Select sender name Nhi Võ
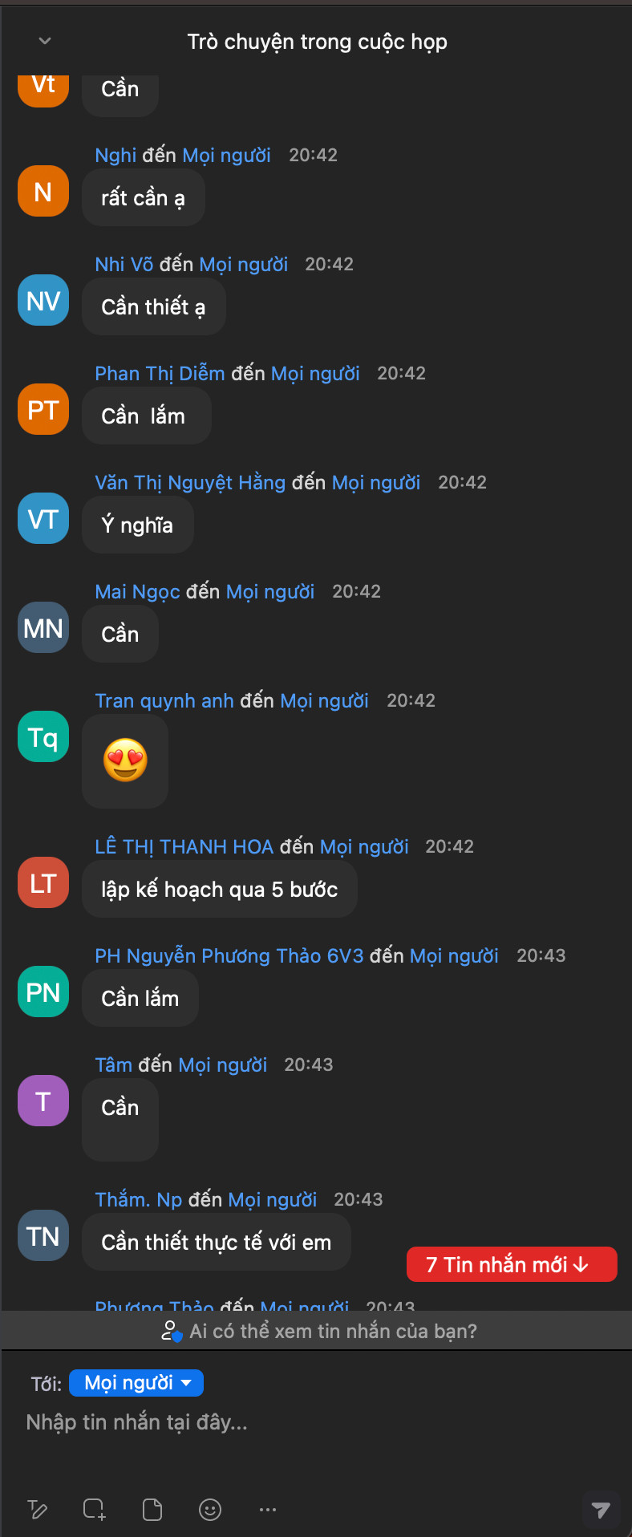Screen dimensions: 632x1537 (x=124, y=264)
